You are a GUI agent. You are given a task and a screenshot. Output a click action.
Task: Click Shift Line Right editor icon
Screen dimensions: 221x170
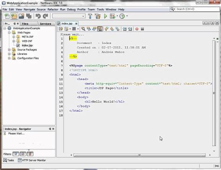(x=130, y=29)
